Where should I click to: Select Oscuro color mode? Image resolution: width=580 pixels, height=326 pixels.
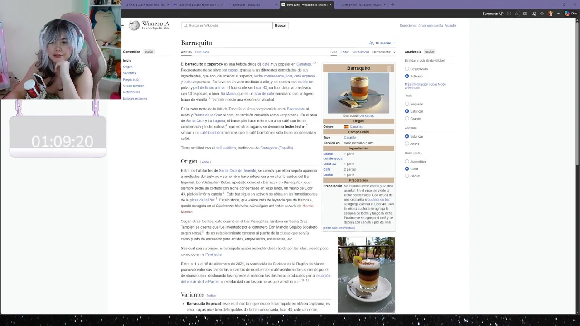407,176
